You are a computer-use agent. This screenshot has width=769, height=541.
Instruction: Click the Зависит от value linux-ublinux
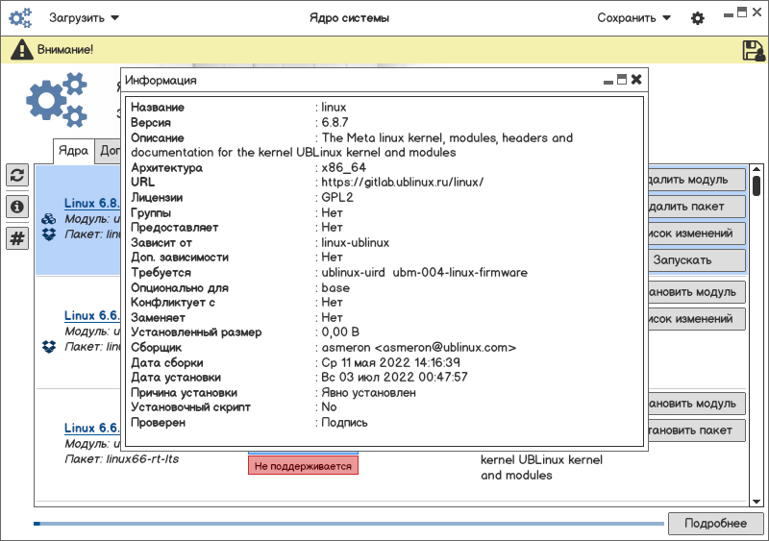point(355,243)
